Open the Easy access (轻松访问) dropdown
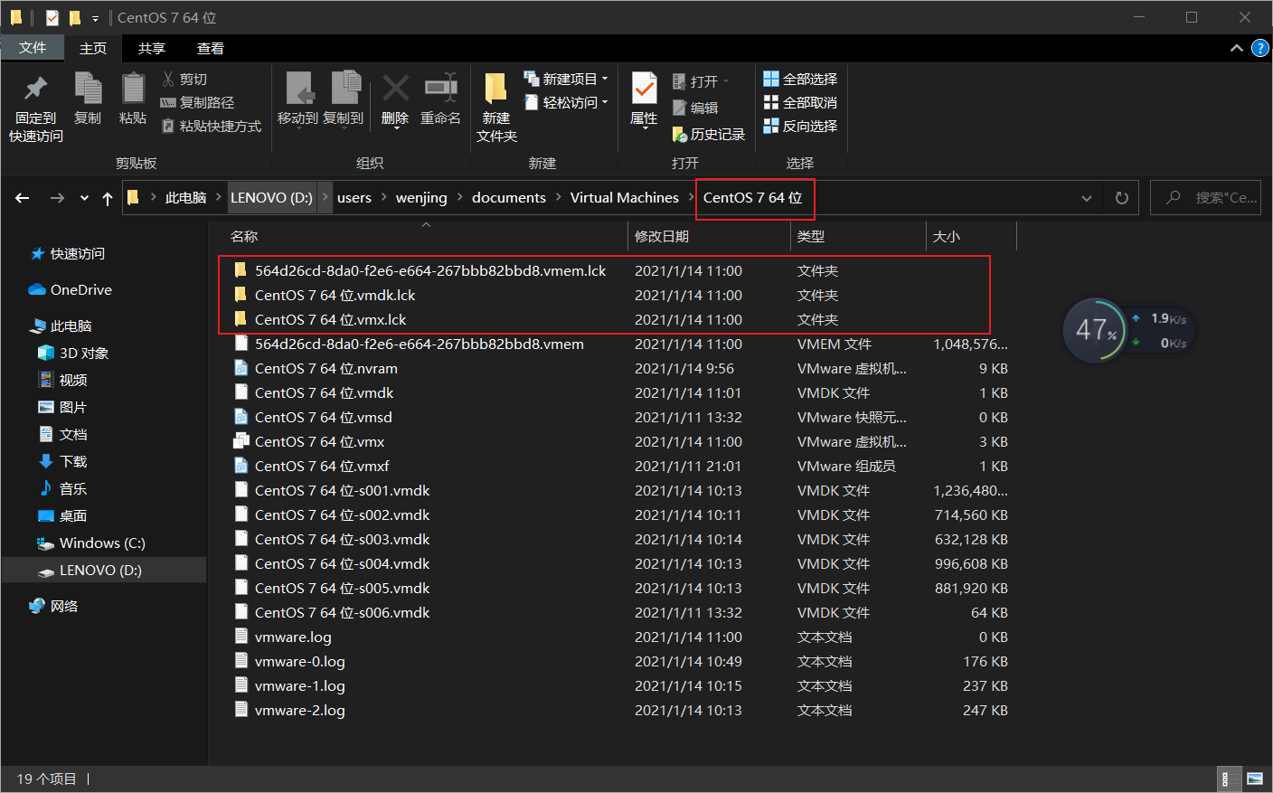 (x=566, y=102)
